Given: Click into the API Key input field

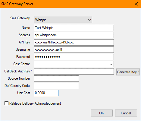Looking at the screenshot, I should 74,42.
